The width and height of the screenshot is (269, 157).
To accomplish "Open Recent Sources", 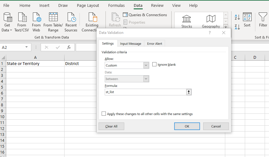I will click(x=71, y=22).
